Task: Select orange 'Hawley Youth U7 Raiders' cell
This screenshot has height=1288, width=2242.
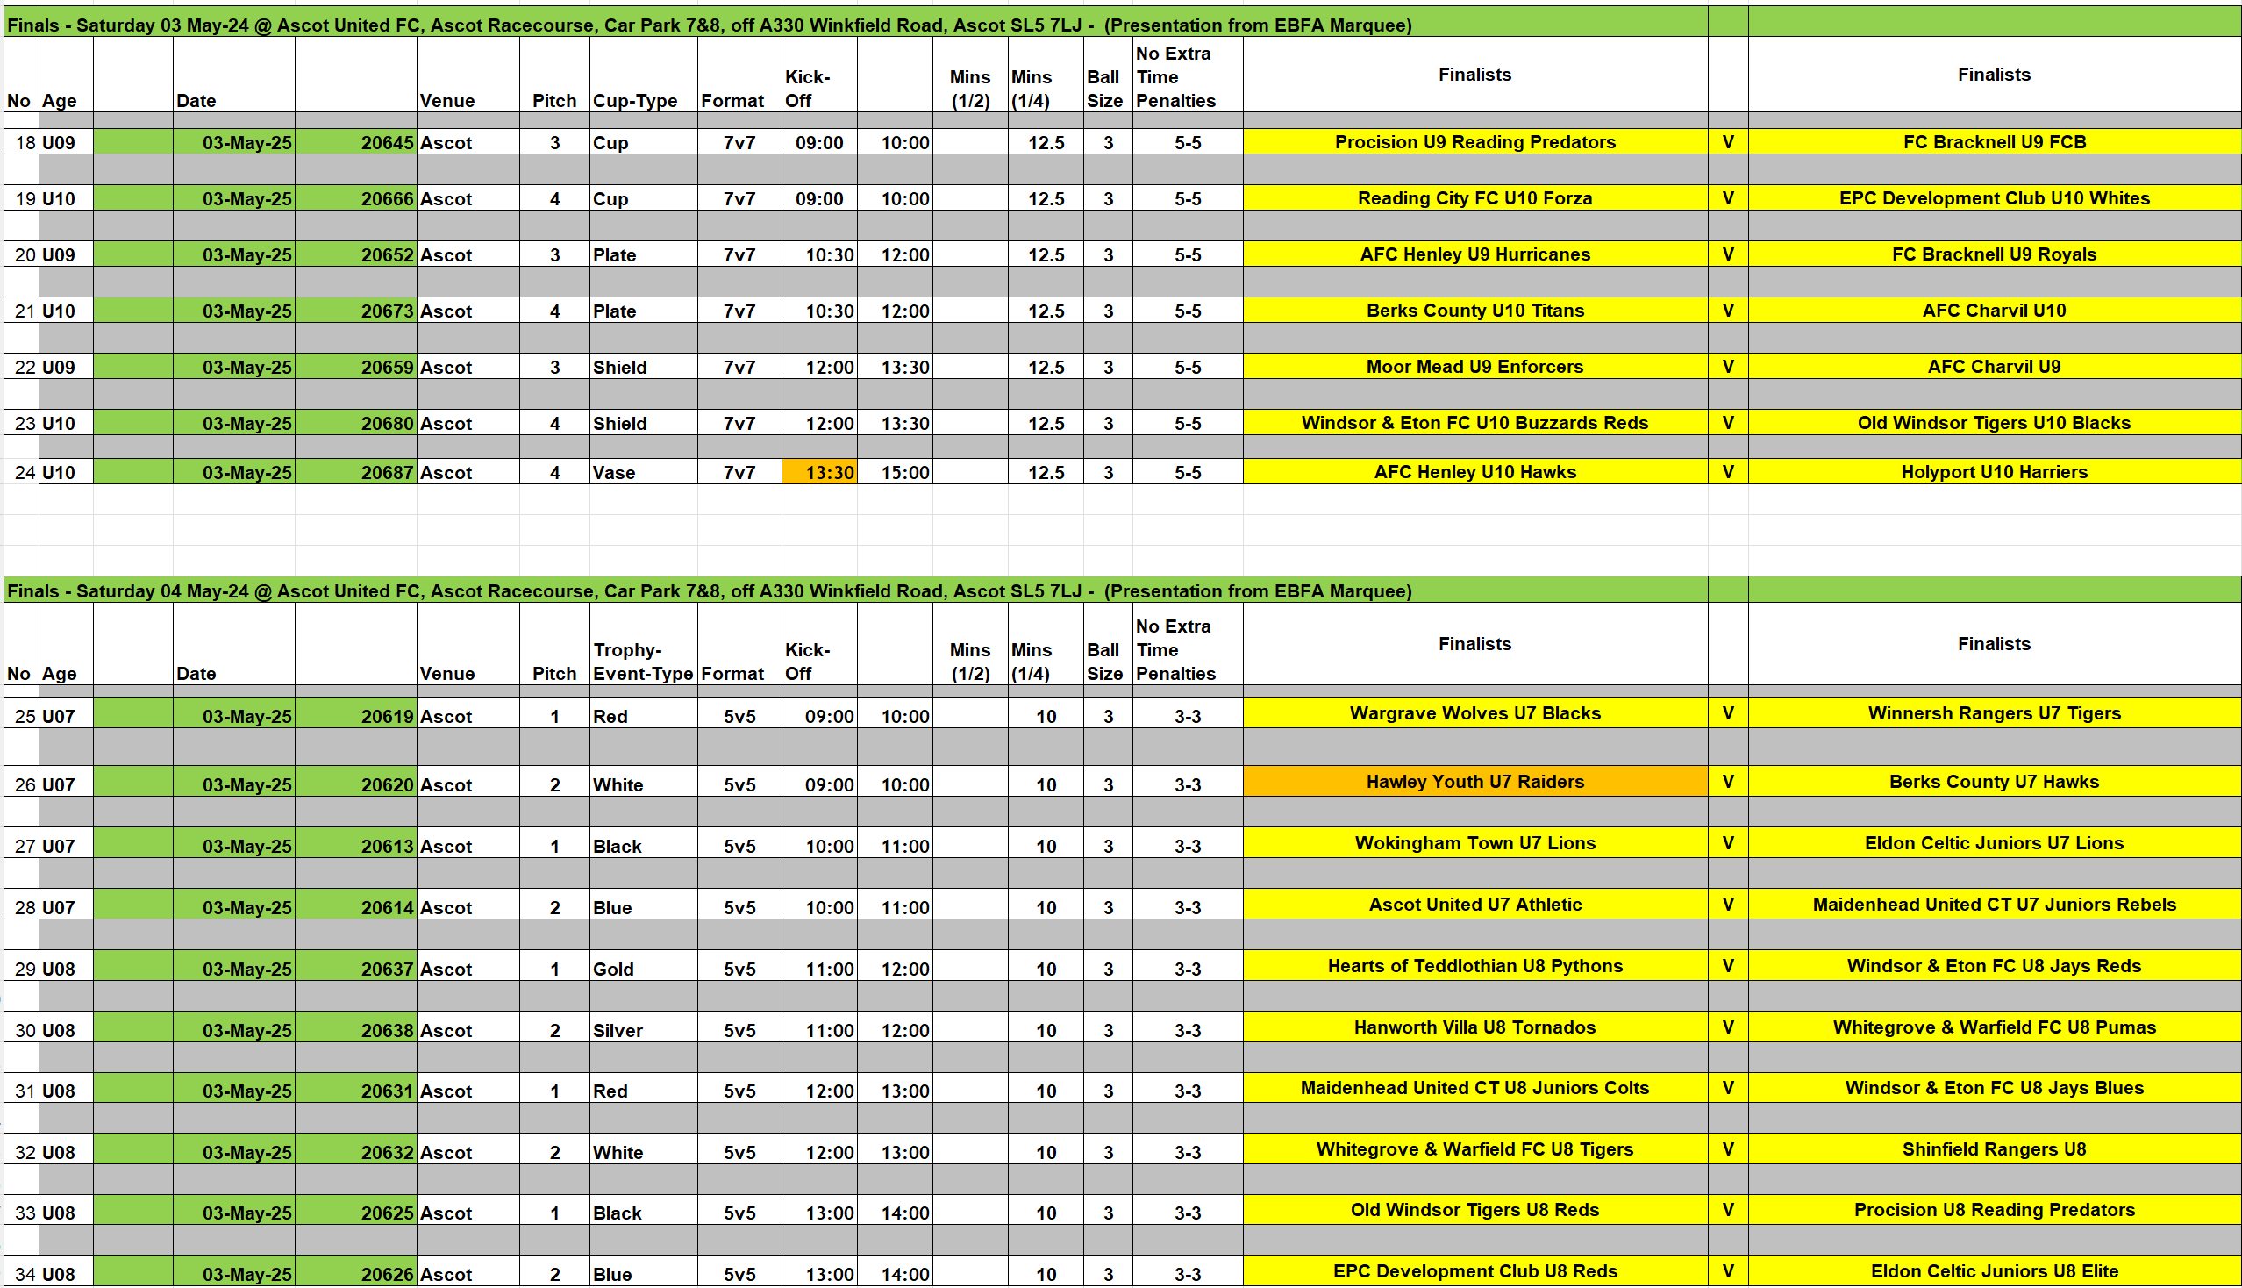Action: pyautogui.click(x=1474, y=781)
